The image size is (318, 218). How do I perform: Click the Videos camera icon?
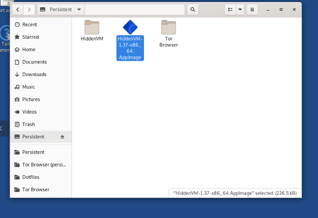(x=17, y=112)
